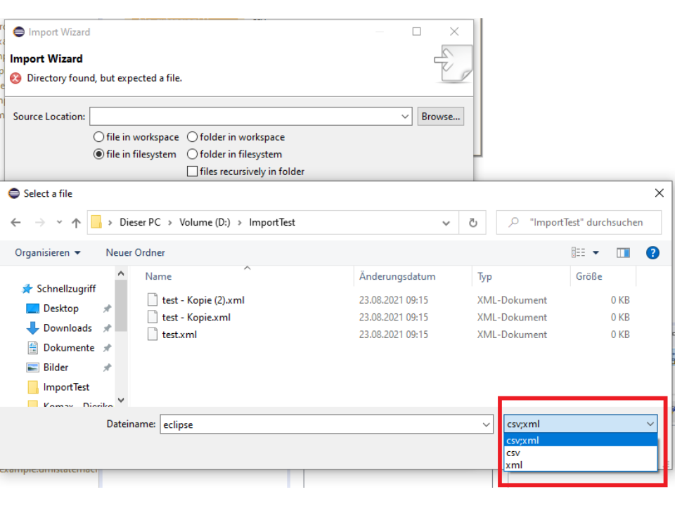
Task: Click Neuer Ordner in the toolbar
Action: click(135, 253)
